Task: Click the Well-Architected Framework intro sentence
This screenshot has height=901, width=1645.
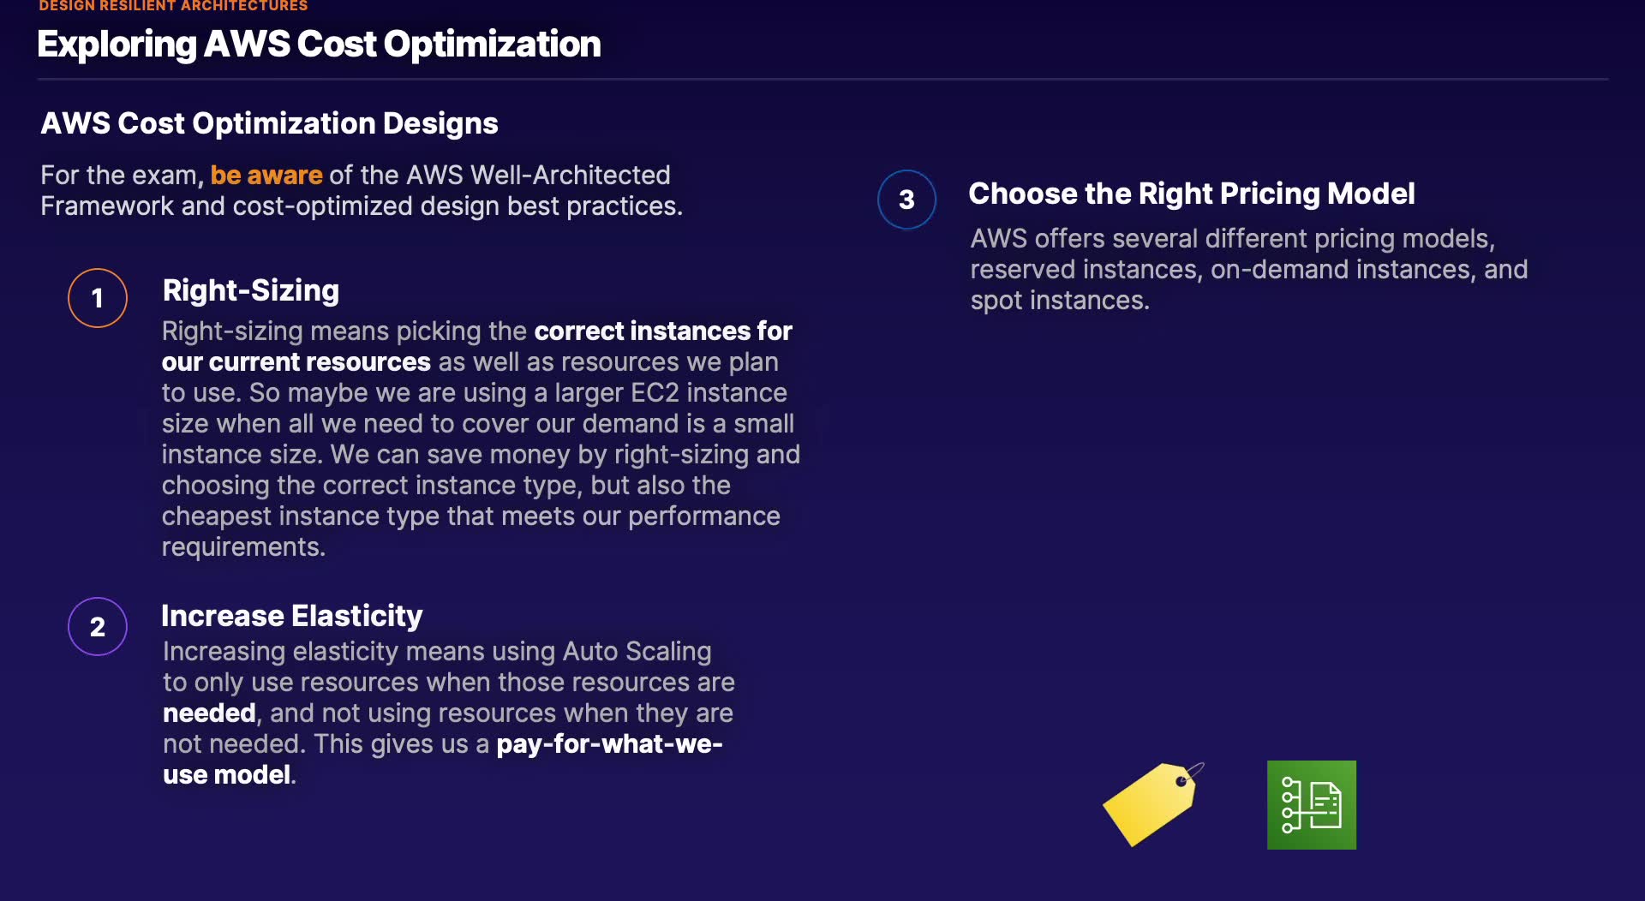Action: [x=361, y=190]
